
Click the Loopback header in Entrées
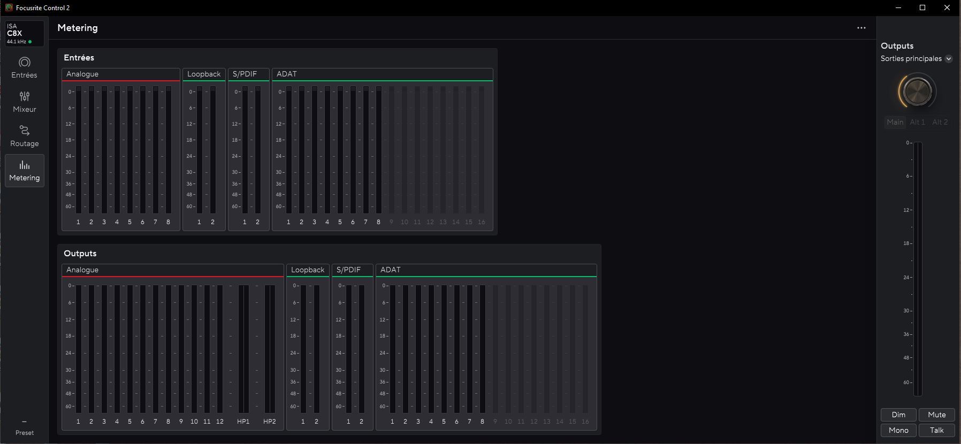[x=204, y=74]
